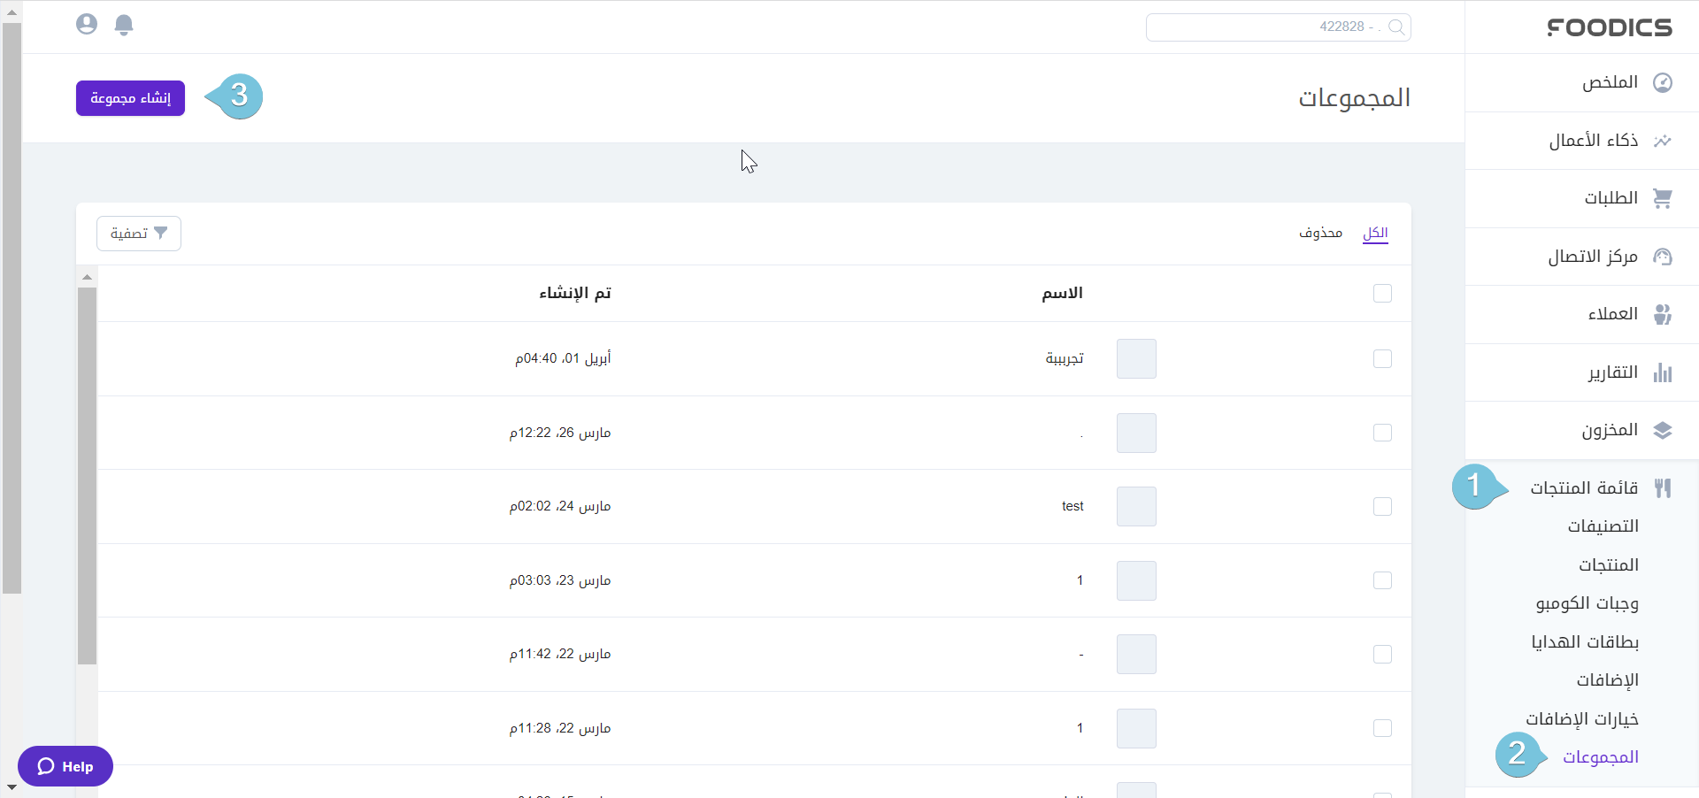Collapse the قائمة المنتجات menu section
Screen dimensions: 1699x798
[x=1584, y=488]
